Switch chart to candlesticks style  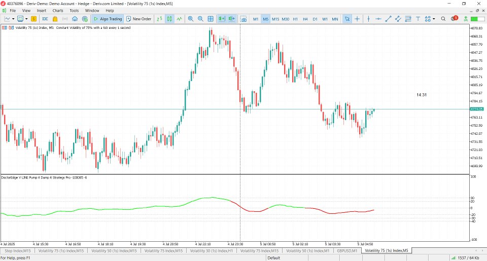[169, 19]
